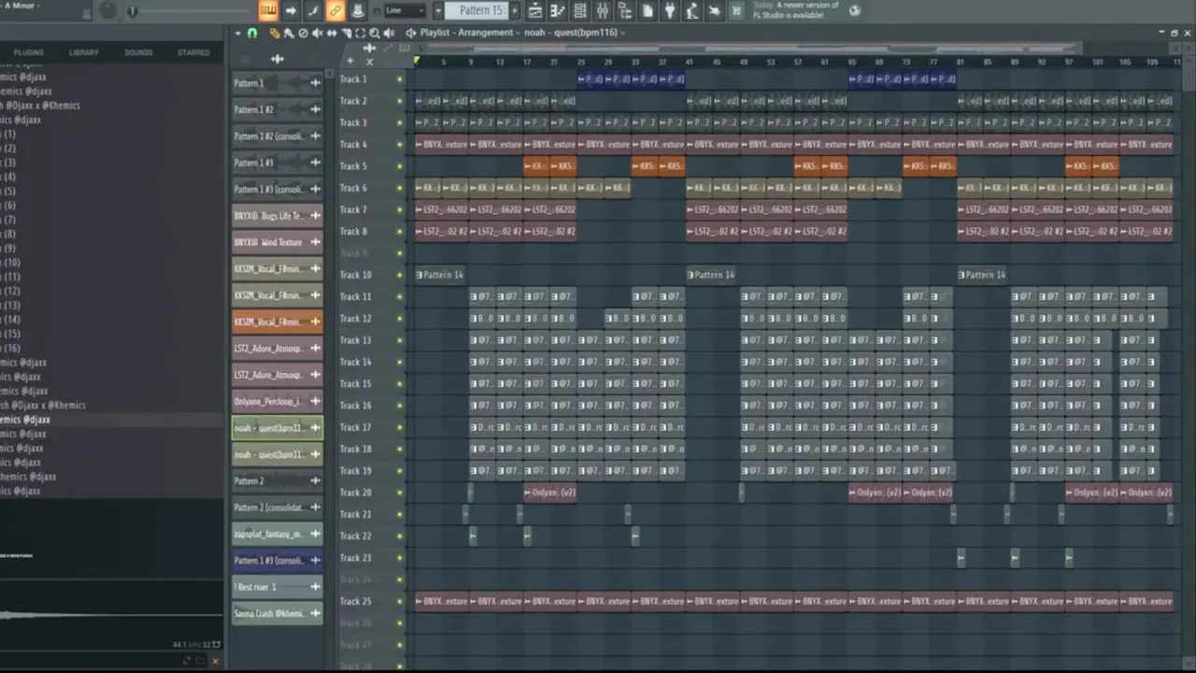Click the globe news icon
1196x673 pixels.
(x=855, y=10)
